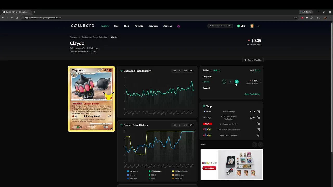Screen dimensions: 333x187
Task: Click eBay Live Watch Now button
Action: pyautogui.click(x=209, y=168)
